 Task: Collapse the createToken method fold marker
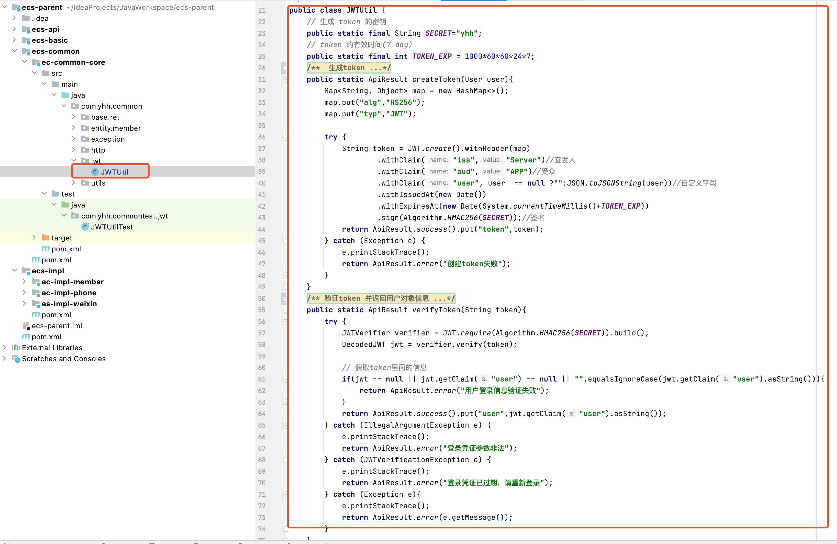[285, 80]
